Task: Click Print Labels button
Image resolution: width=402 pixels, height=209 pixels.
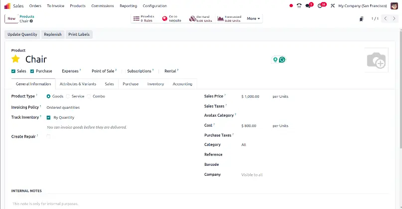Action: tap(79, 34)
